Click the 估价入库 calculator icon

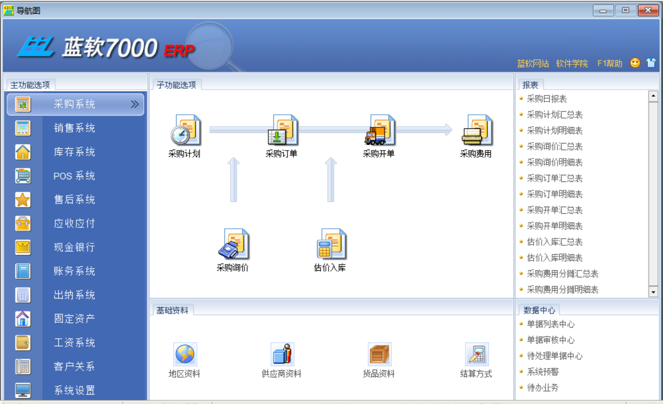330,244
